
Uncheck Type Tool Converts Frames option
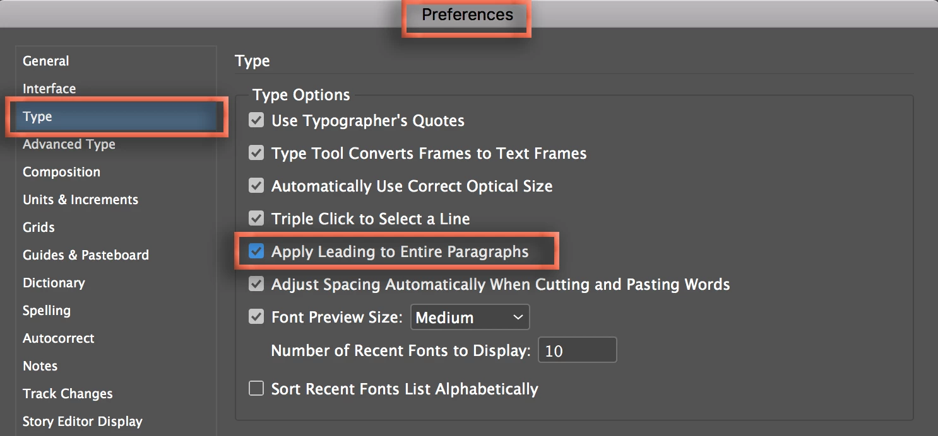point(256,153)
